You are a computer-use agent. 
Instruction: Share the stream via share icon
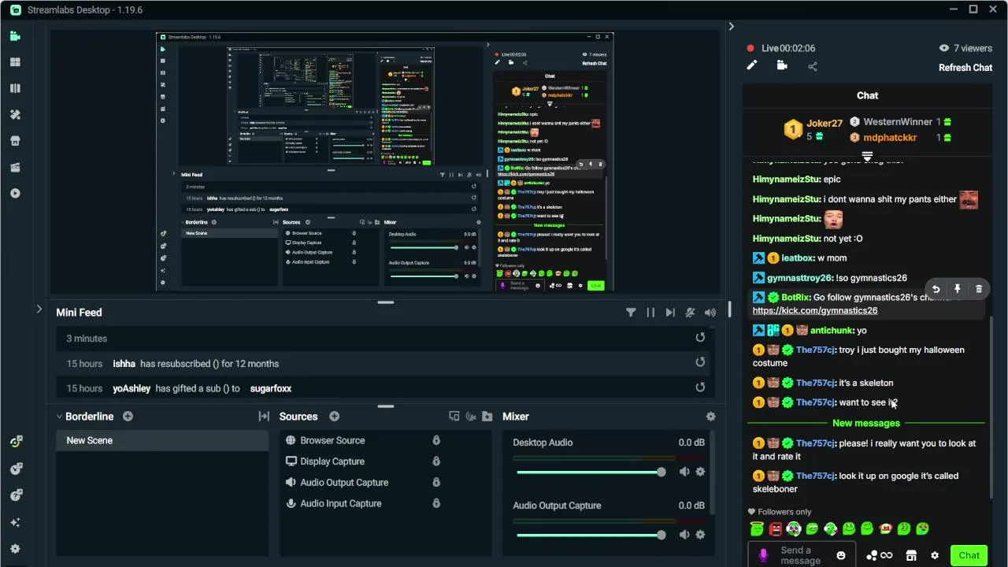[813, 66]
